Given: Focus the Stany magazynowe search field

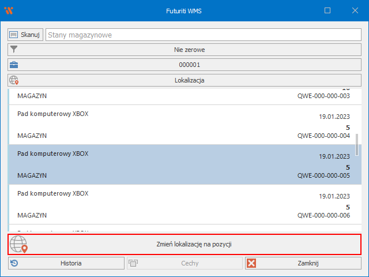Looking at the screenshot, I should click(x=202, y=35).
